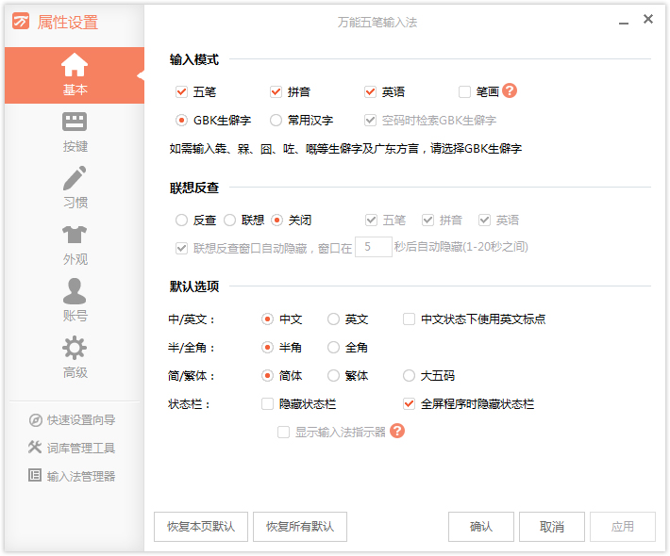Uncheck the 拼音 input mode checkbox
Screen dimensions: 670x556
tap(276, 91)
